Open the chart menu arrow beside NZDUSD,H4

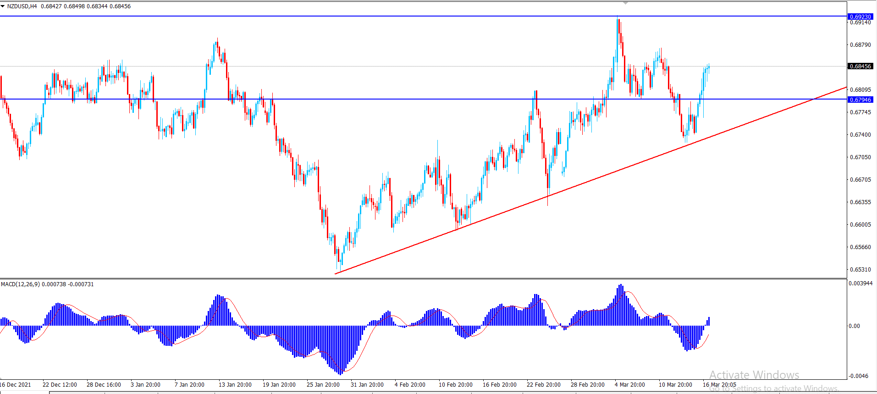pyautogui.click(x=3, y=6)
